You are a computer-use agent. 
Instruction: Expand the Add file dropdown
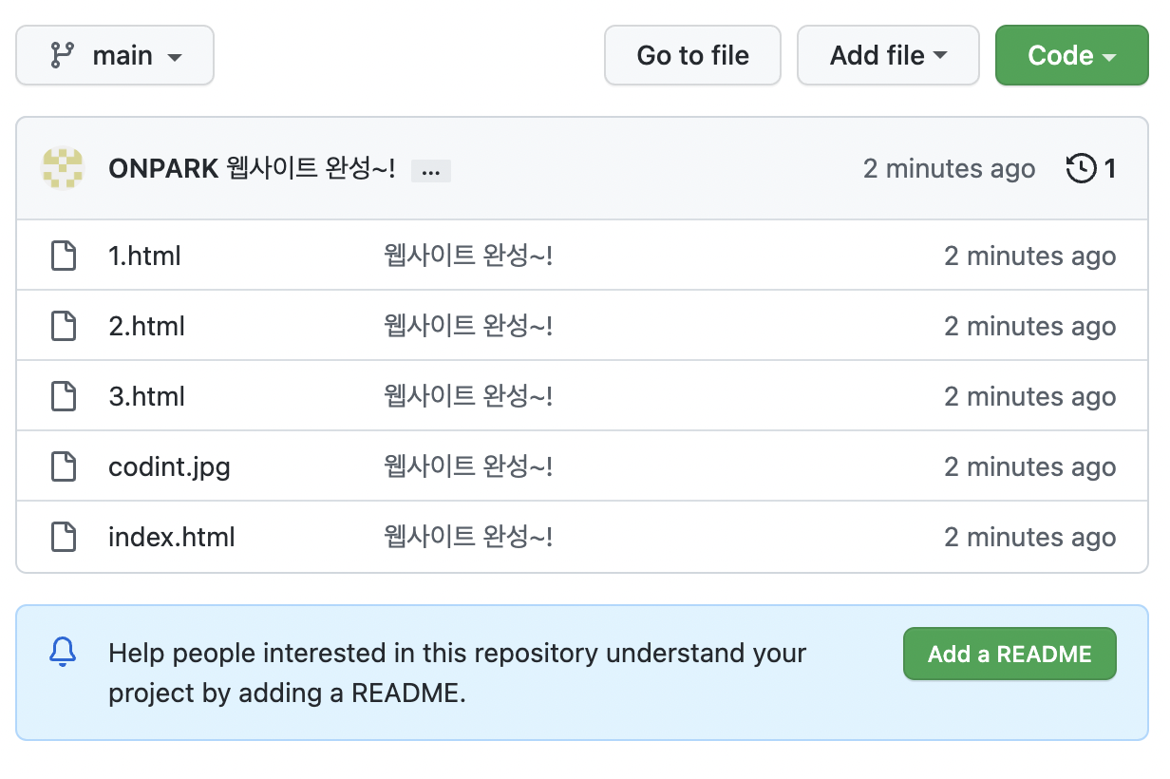point(887,56)
